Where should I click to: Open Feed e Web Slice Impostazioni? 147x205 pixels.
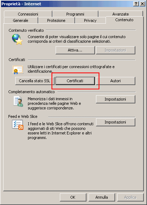(x=115, y=122)
